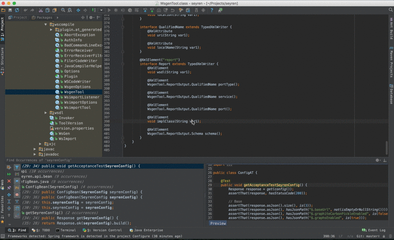Screen dimensions: 394x240
Task: Select WsimportTool class in the project tree
Action: click(77, 108)
